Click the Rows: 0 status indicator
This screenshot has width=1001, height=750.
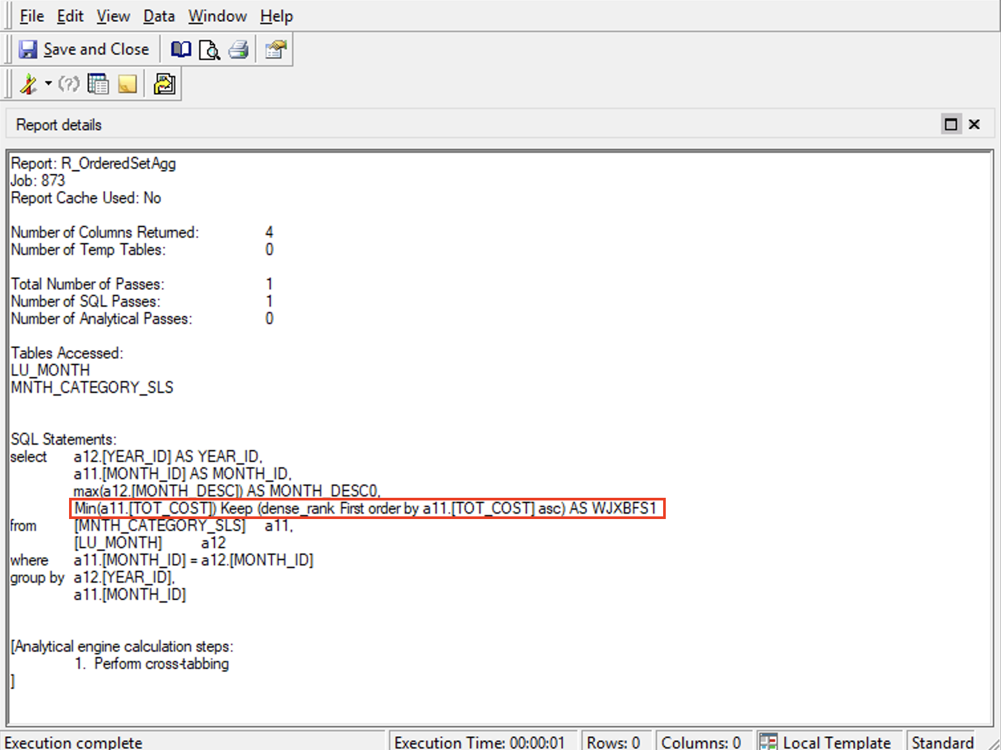point(615,741)
